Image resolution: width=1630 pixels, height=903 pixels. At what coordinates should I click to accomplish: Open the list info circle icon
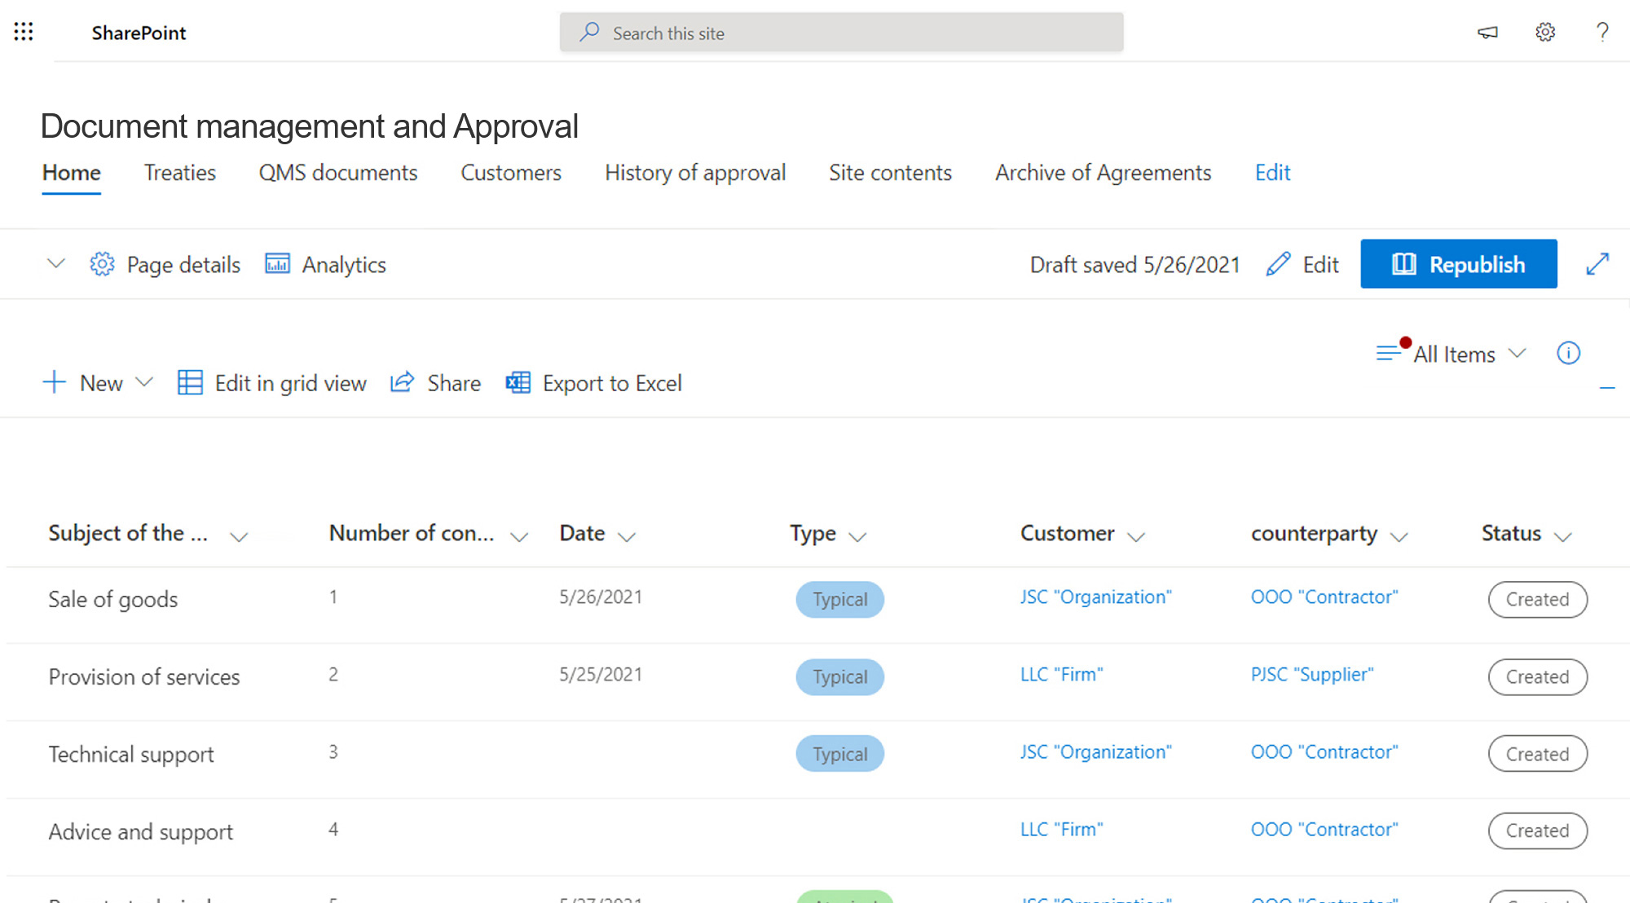[x=1568, y=353]
